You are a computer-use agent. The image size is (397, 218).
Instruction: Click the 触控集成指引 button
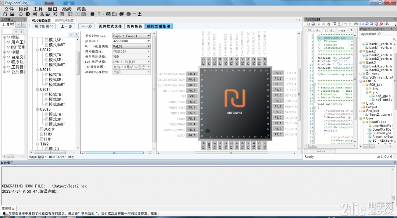[x=159, y=26]
